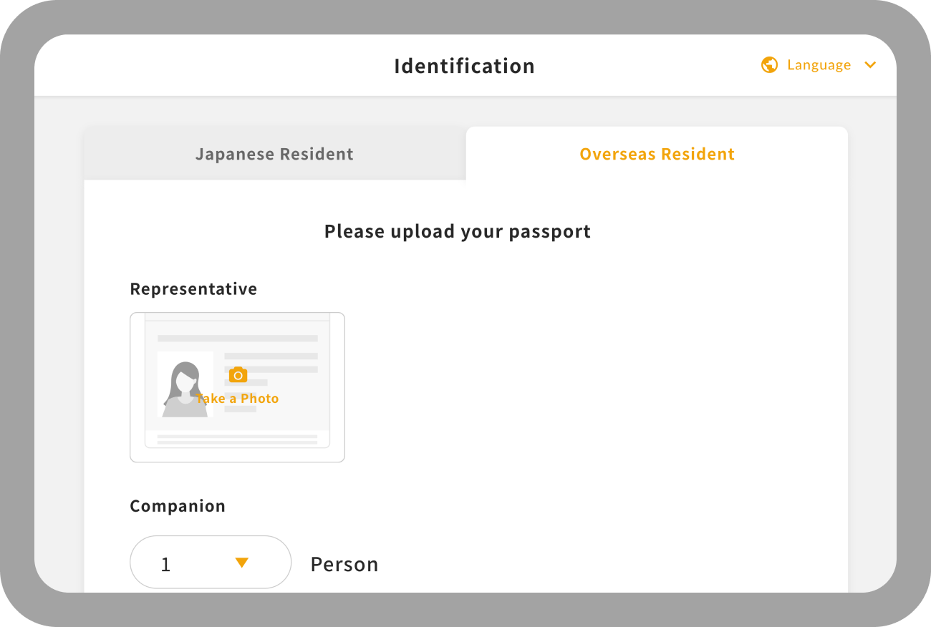Click the number 1 in Companion selector

(x=165, y=565)
